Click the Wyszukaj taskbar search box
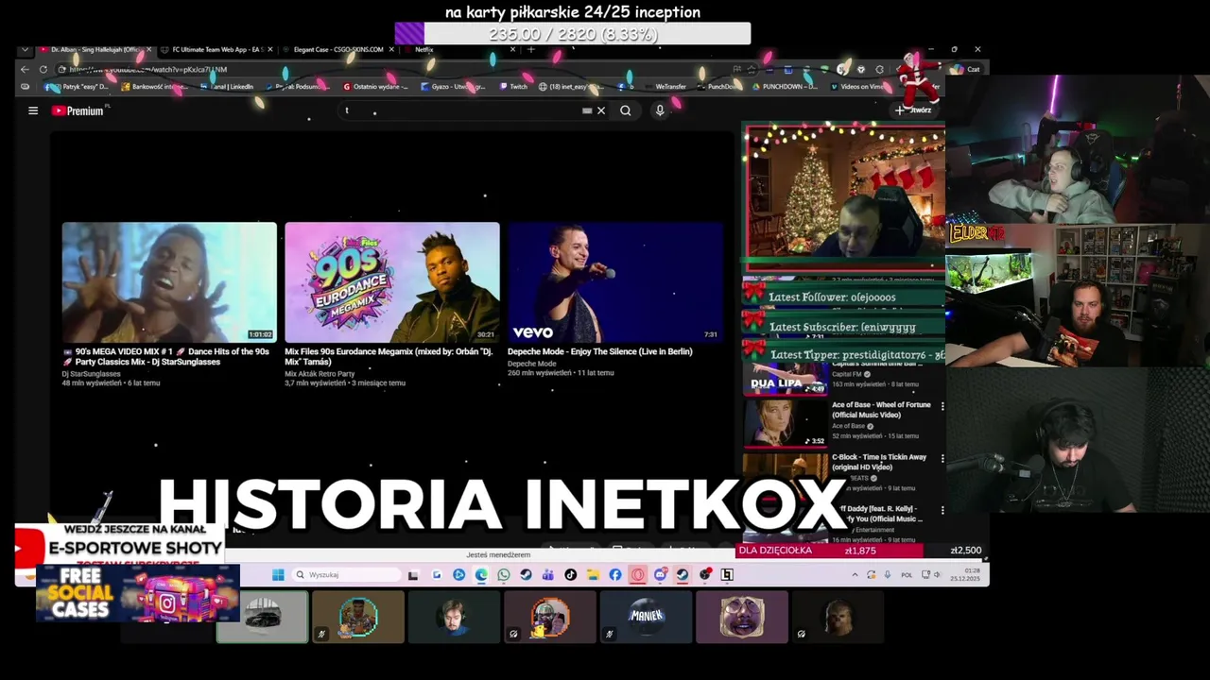This screenshot has width=1210, height=680. [x=347, y=574]
